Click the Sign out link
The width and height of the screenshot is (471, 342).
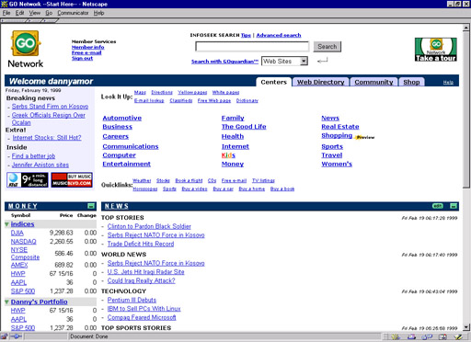[82, 58]
